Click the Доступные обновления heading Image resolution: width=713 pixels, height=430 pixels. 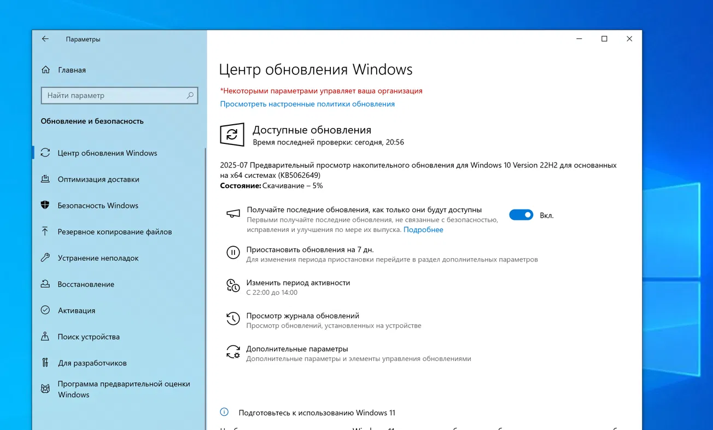click(312, 130)
